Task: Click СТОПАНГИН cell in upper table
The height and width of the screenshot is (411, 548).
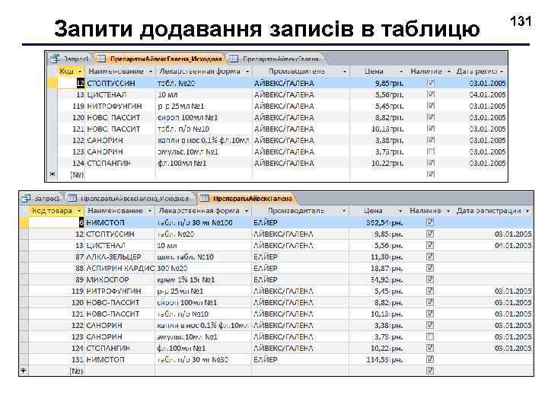Action: pos(120,163)
